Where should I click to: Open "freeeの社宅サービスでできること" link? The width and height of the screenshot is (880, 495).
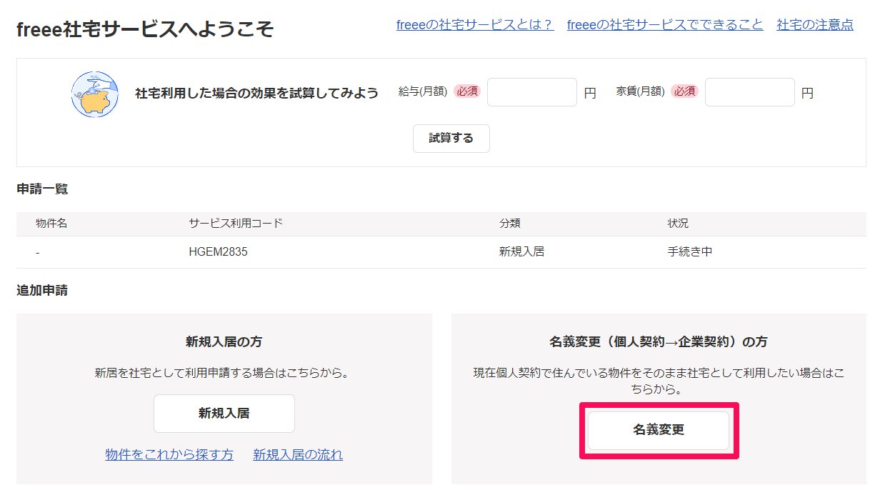tap(665, 25)
